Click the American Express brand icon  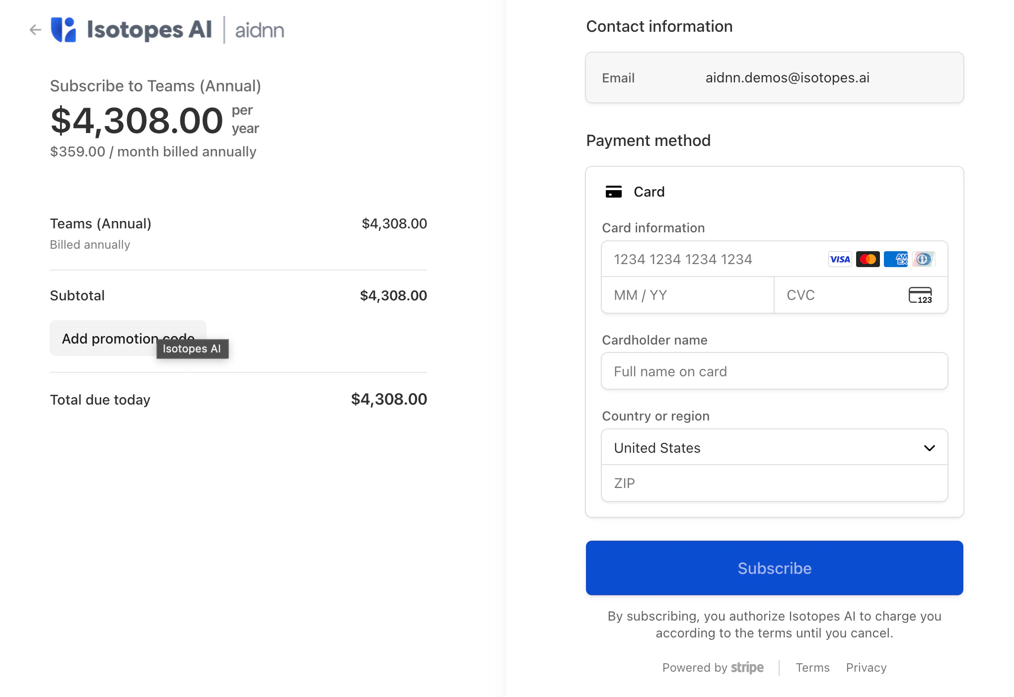(x=895, y=259)
